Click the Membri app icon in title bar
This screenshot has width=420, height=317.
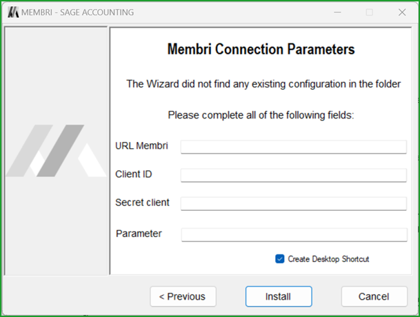click(x=12, y=12)
